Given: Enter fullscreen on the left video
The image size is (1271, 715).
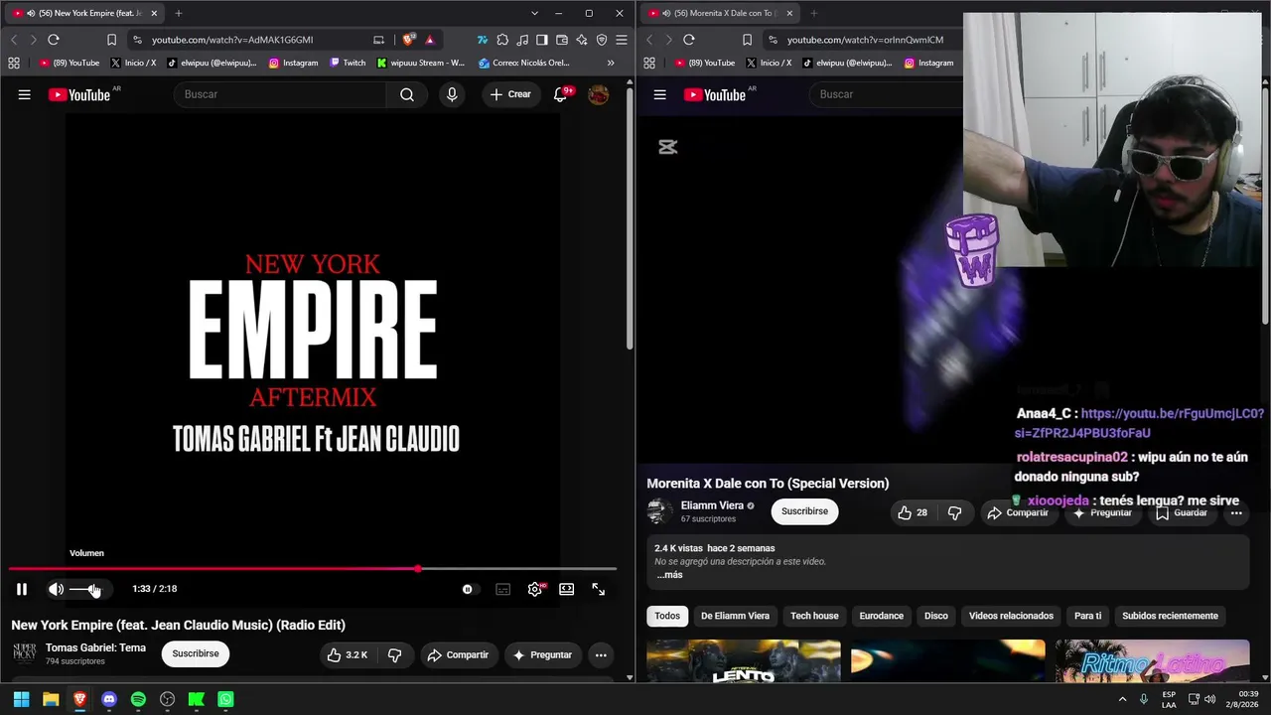Looking at the screenshot, I should click(x=598, y=589).
